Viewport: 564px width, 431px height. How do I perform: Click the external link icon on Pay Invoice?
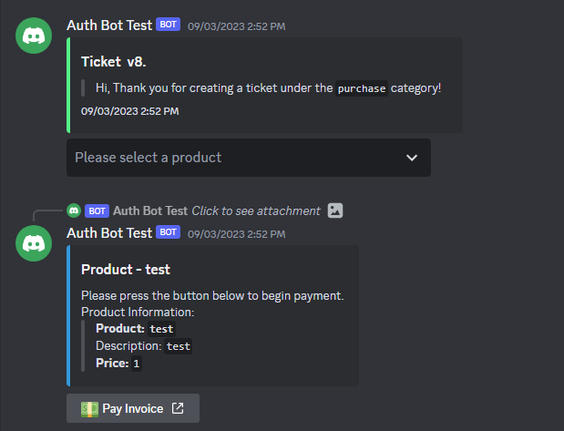(x=178, y=408)
